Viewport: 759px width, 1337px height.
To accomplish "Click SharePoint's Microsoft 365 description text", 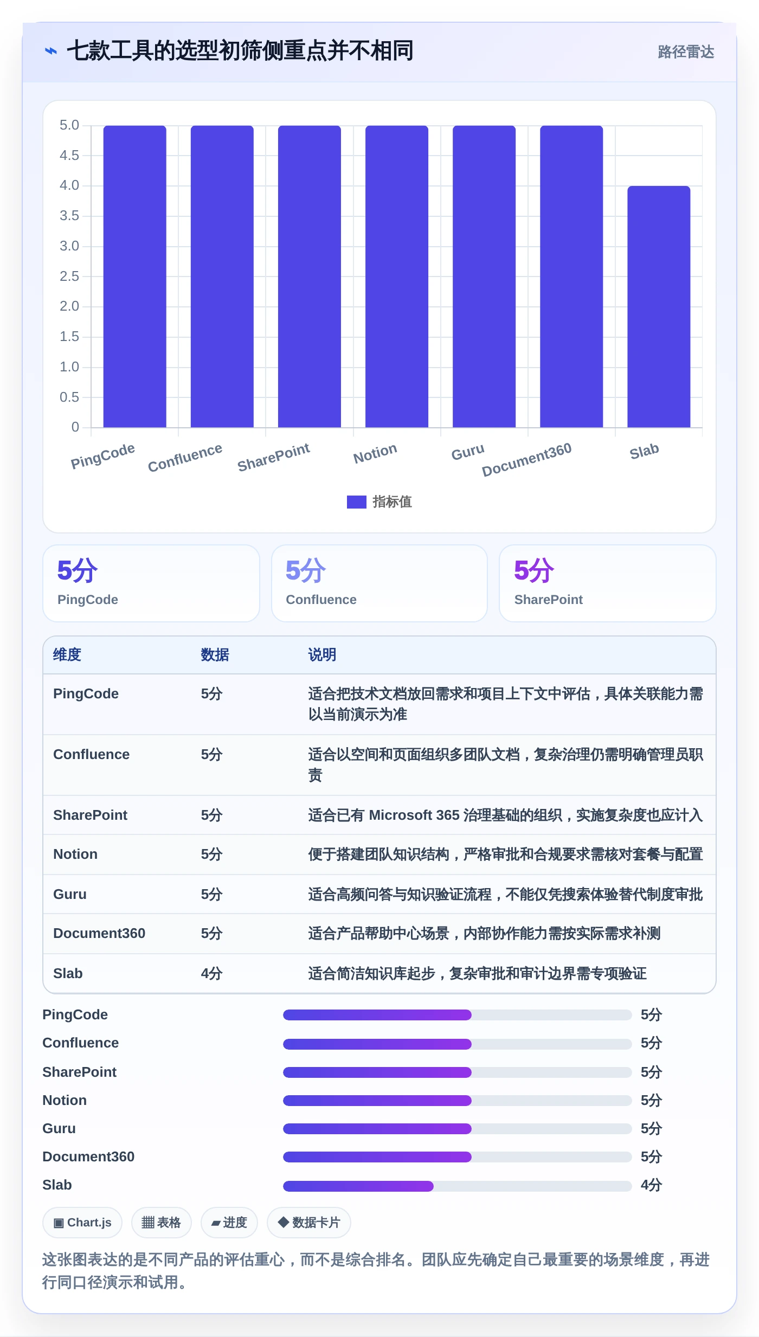I will [505, 815].
